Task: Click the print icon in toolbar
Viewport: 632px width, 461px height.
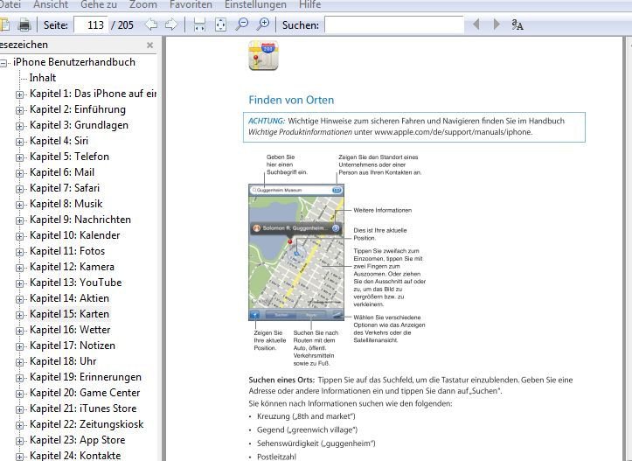Action: point(24,24)
